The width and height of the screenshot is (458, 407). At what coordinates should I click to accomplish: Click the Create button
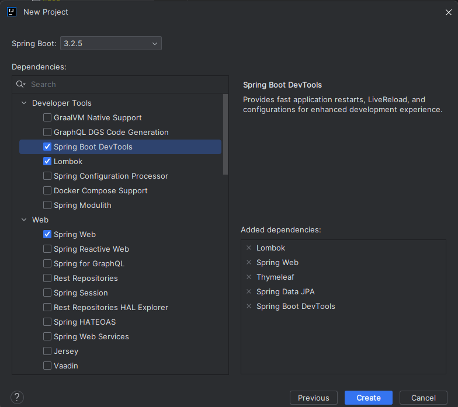tap(368, 398)
